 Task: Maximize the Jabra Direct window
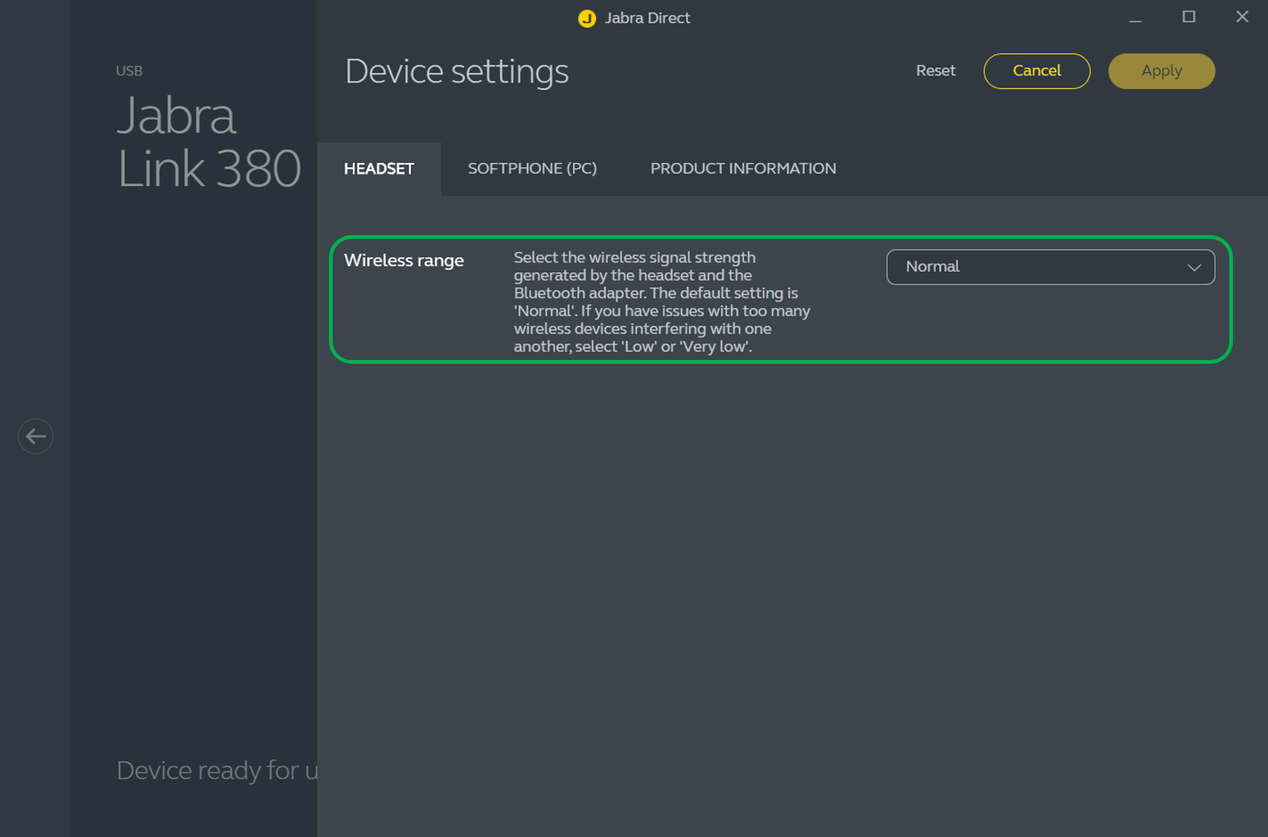pyautogui.click(x=1188, y=17)
